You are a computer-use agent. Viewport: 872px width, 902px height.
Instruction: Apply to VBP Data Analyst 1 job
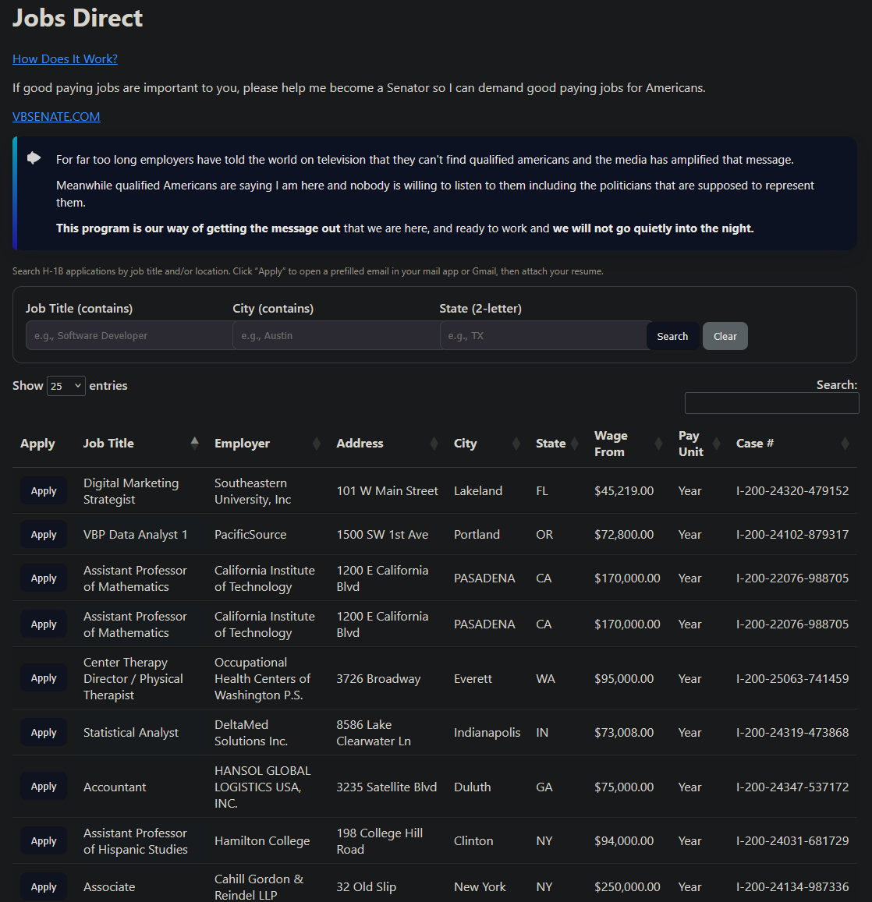point(44,534)
